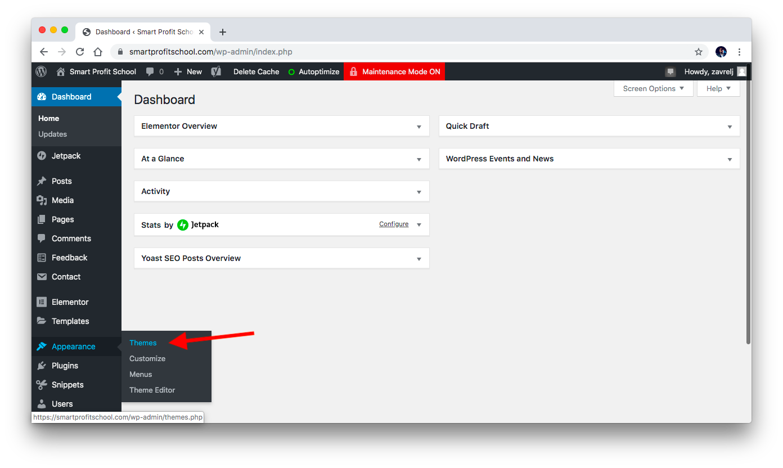Expand the Elementor Overview widget arrow

pos(419,127)
